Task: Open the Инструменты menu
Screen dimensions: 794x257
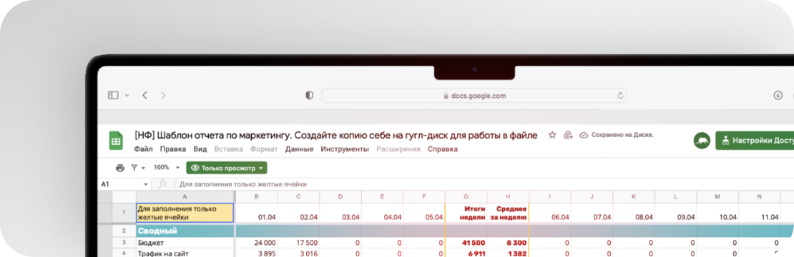Action: point(345,149)
